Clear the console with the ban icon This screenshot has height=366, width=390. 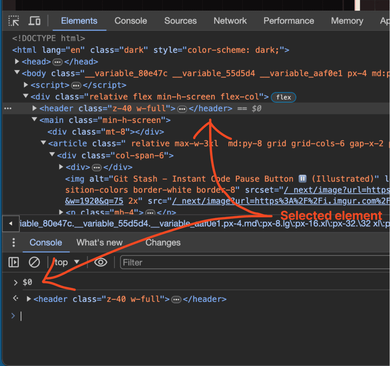coord(34,262)
